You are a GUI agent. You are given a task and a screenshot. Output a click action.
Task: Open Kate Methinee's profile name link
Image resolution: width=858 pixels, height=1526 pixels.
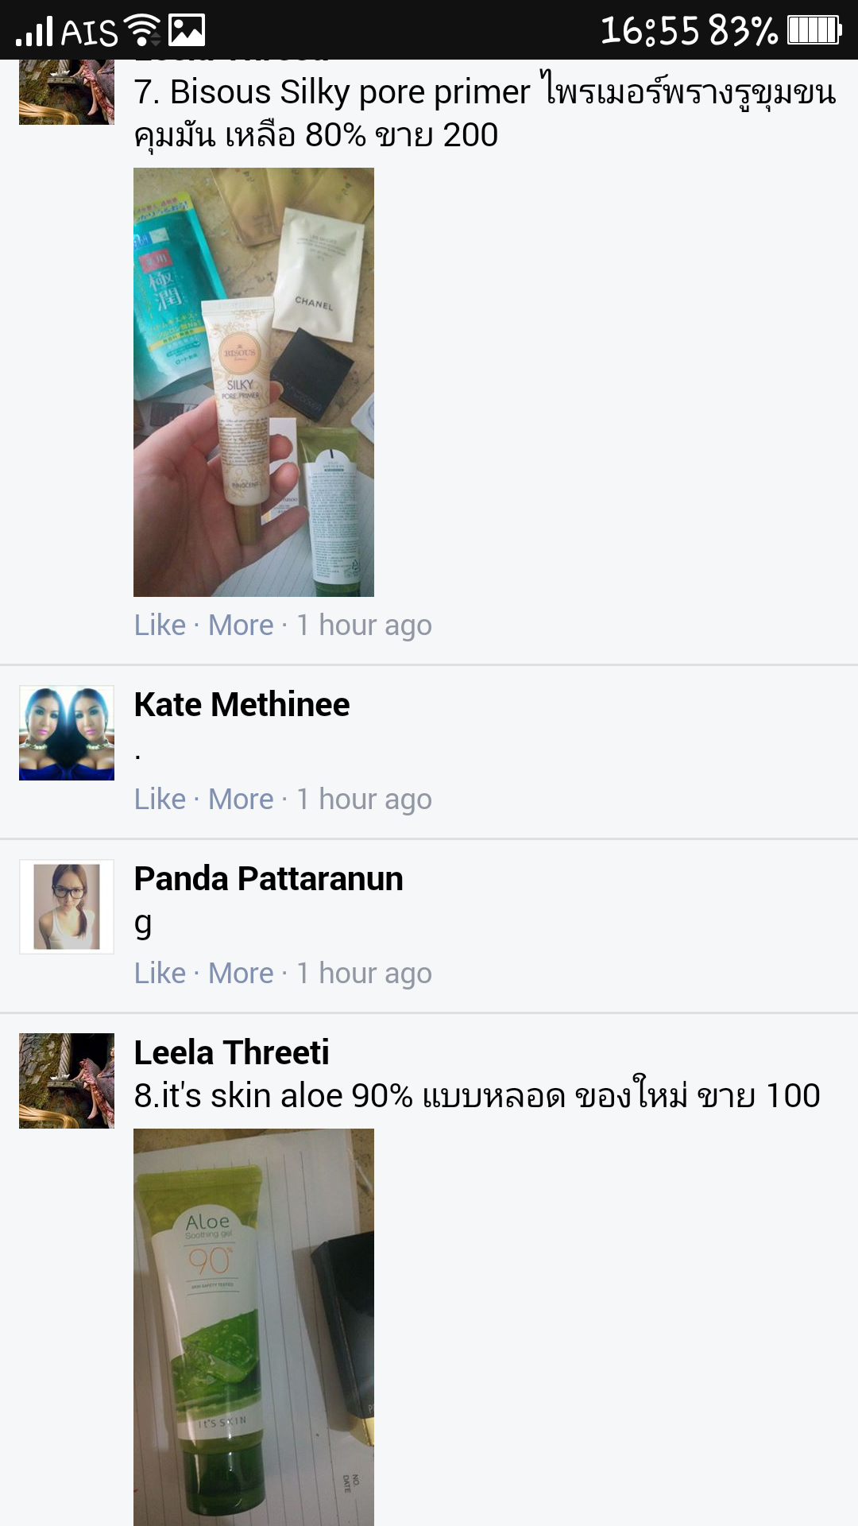[242, 705]
